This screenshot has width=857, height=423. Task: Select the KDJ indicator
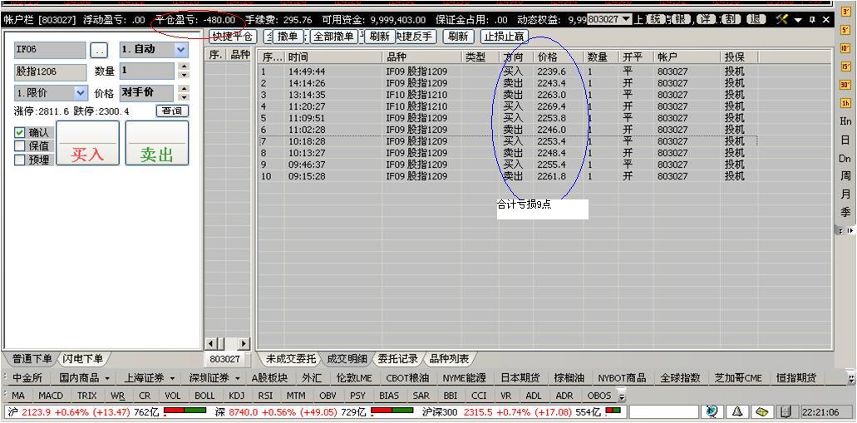click(237, 396)
